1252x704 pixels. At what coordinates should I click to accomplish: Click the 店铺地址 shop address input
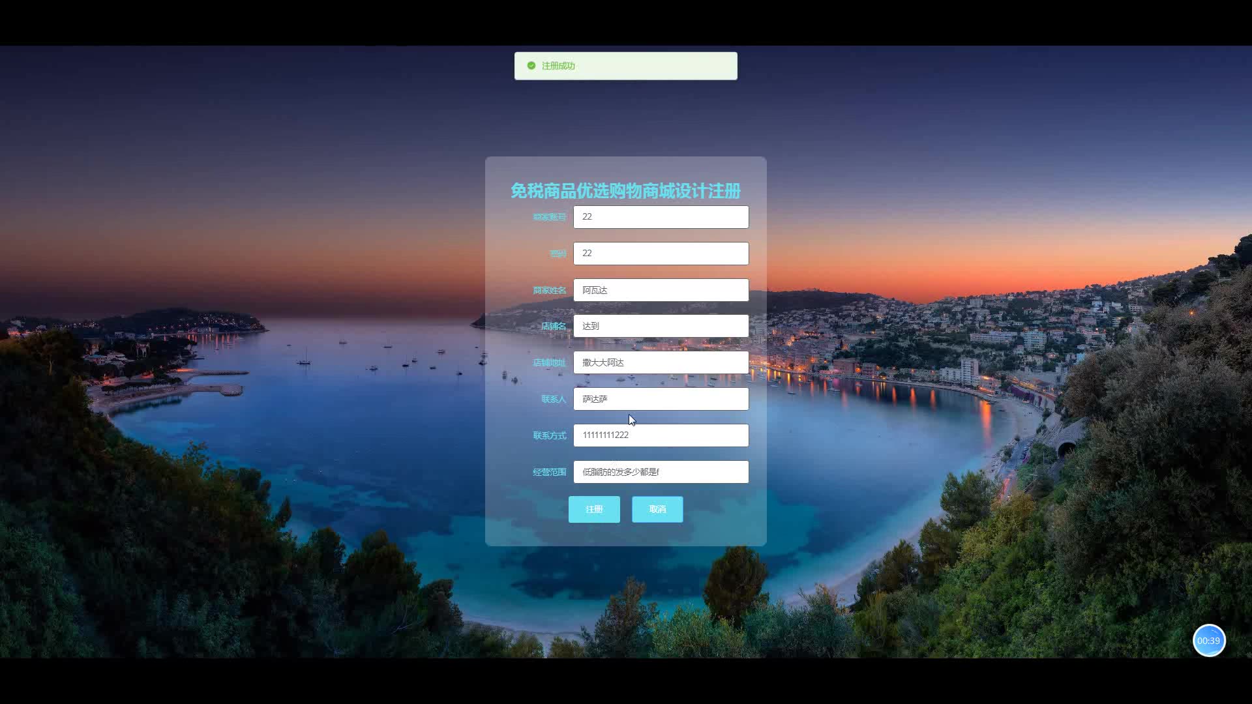point(661,362)
